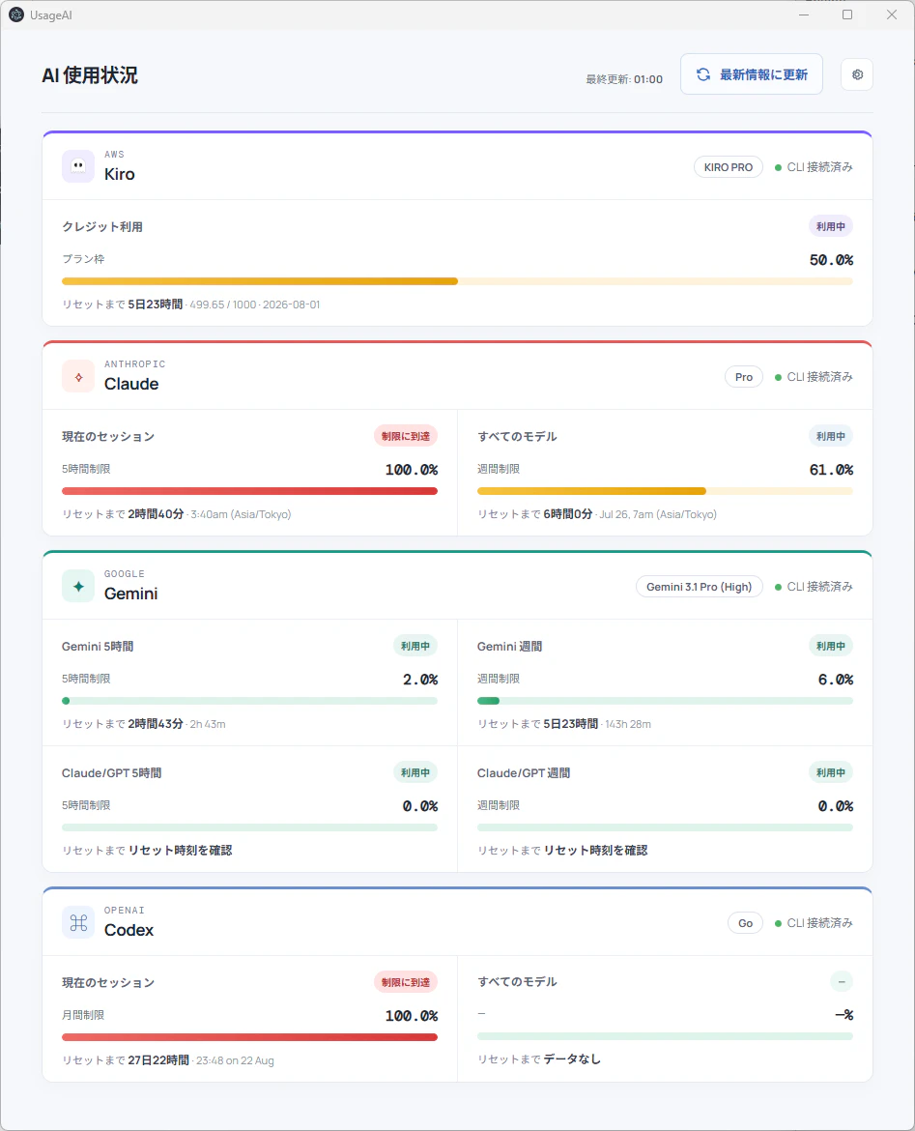Refresh with 最新情報に更新 button
Screen dimensions: 915x1131
(752, 74)
